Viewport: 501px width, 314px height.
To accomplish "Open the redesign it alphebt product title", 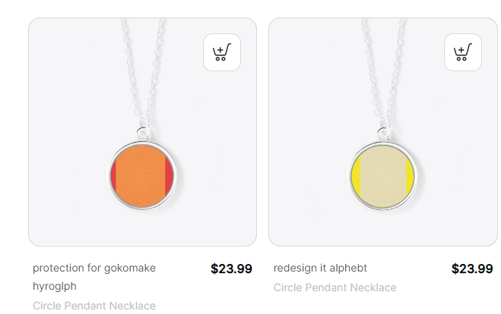I will [320, 268].
